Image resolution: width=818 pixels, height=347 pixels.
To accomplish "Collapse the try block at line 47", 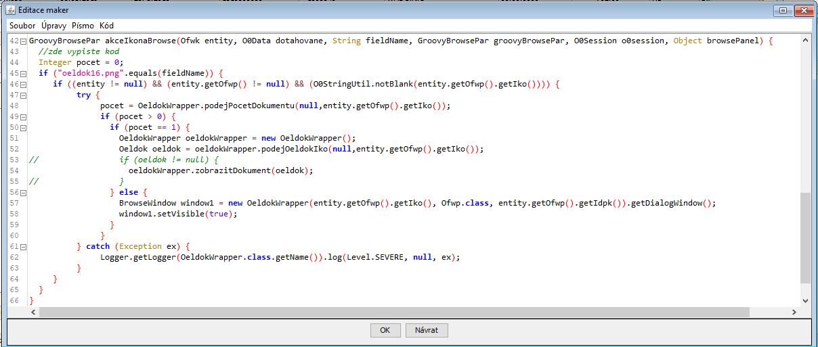I will pyautogui.click(x=23, y=95).
